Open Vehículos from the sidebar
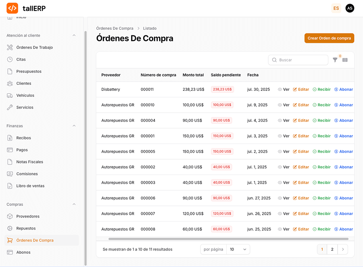Screen dimensions: 363x267 [25, 95]
